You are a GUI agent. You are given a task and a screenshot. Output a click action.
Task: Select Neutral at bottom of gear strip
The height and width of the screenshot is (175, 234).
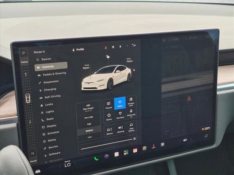(x=33, y=156)
